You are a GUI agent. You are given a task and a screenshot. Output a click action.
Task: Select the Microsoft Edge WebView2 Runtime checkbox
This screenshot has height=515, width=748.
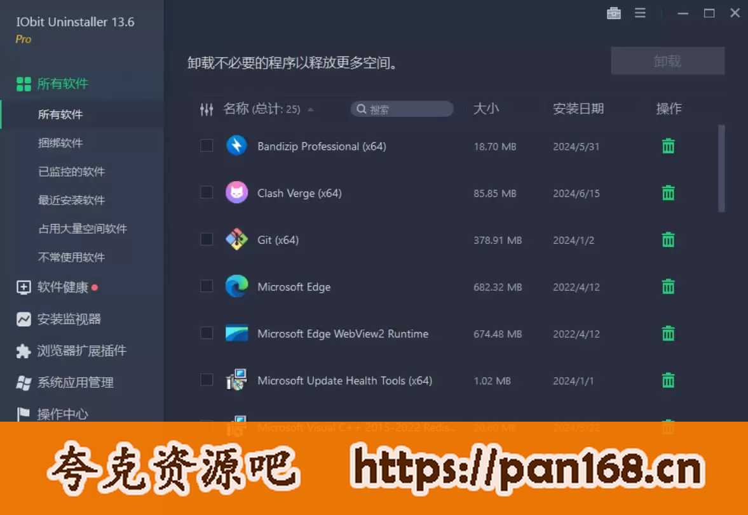(207, 333)
